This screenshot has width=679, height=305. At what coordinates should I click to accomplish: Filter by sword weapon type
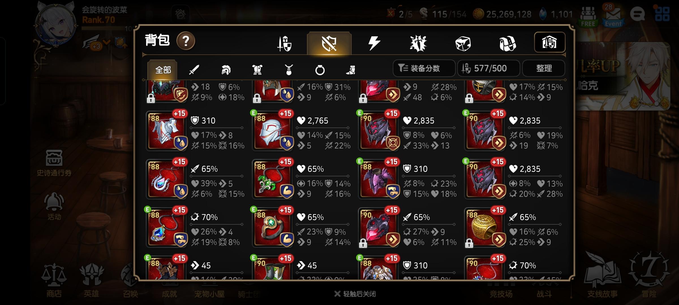[194, 70]
